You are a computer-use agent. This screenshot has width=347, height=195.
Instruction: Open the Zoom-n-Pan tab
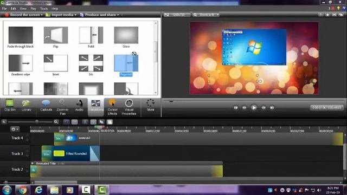click(63, 107)
